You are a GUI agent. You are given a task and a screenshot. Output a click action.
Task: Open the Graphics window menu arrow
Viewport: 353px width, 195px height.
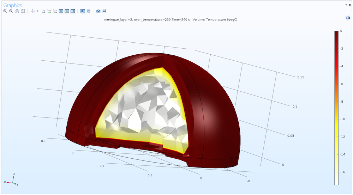pos(346,5)
